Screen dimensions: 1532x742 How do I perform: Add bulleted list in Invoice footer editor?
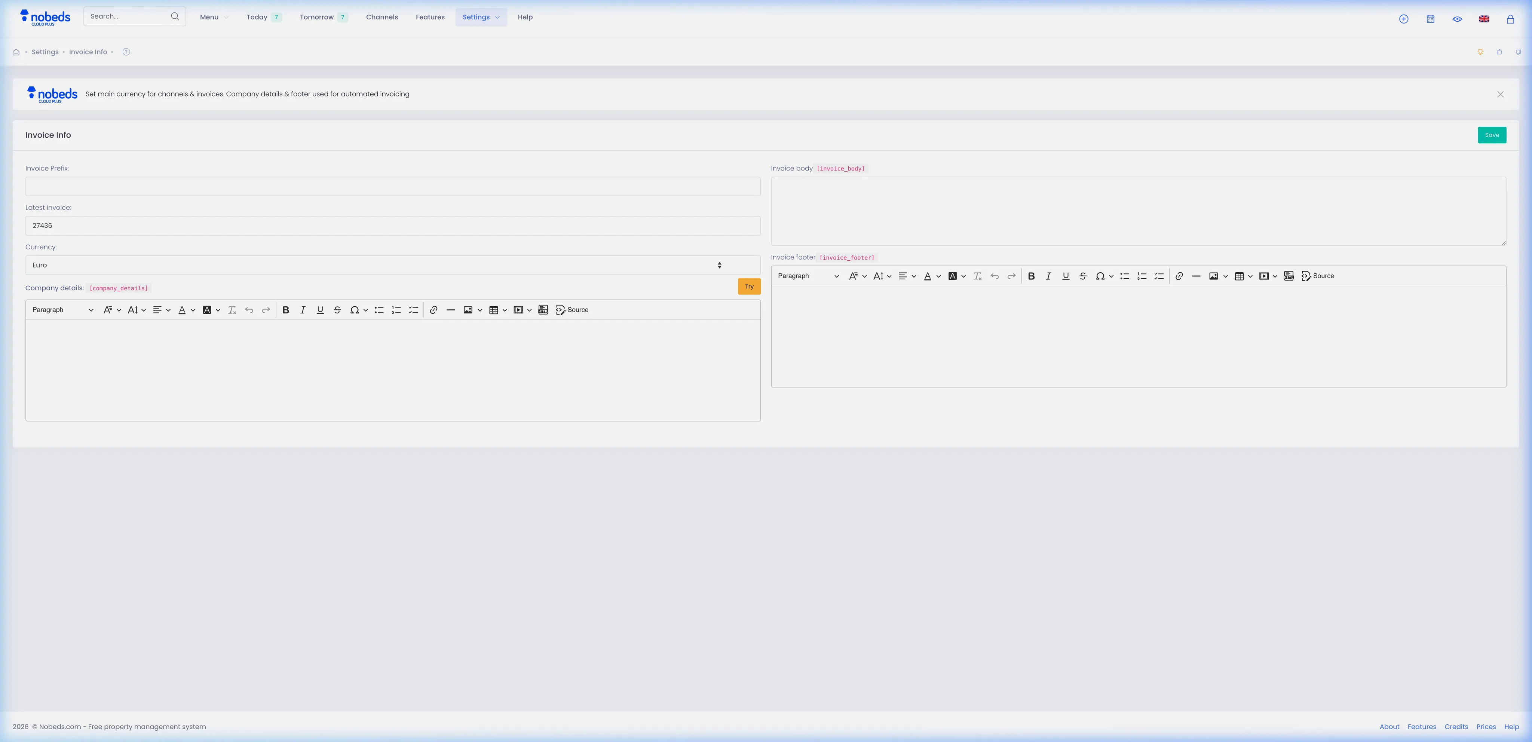click(1125, 276)
